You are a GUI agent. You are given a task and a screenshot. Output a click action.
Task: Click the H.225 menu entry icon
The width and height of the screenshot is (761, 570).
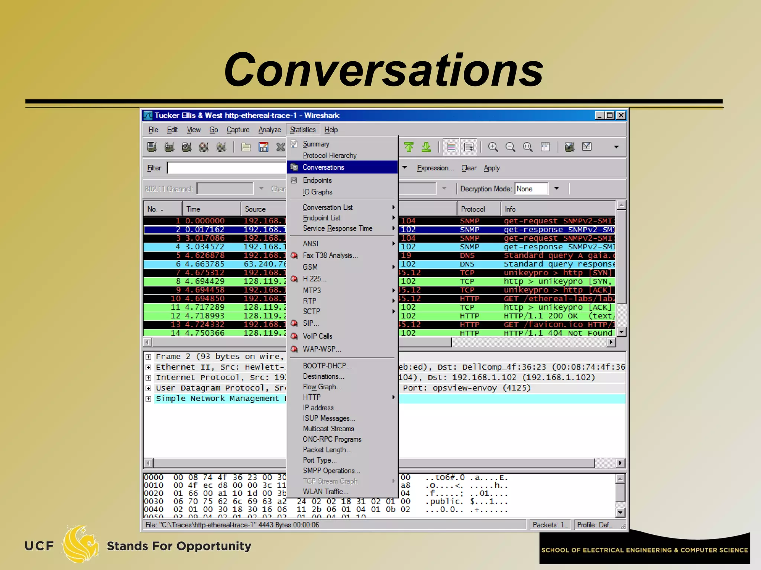point(294,279)
